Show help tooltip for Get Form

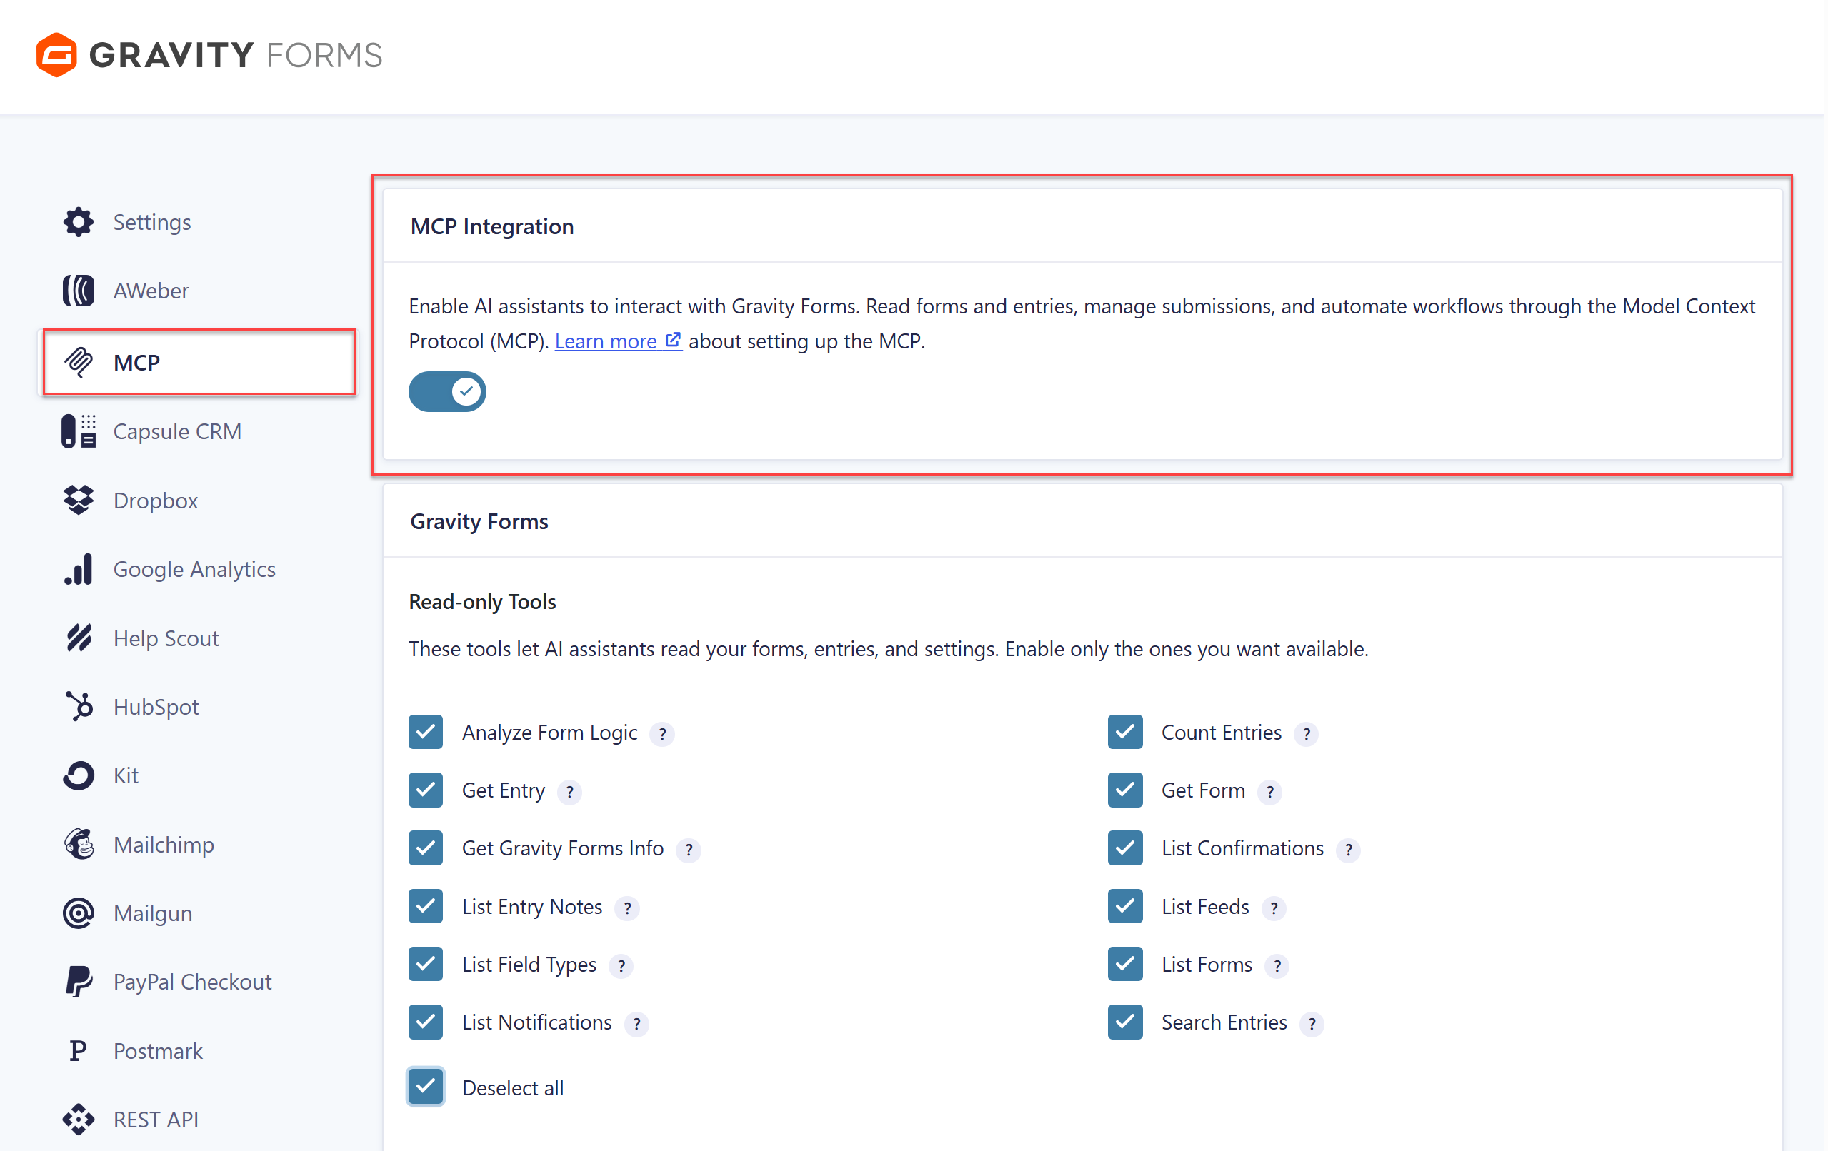[1269, 791]
